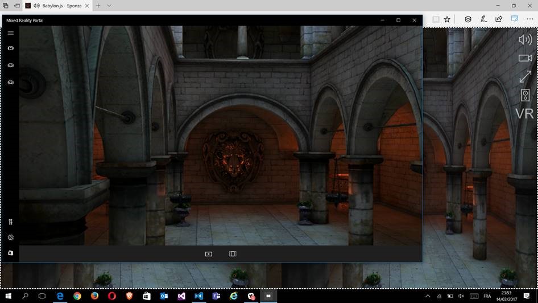Image resolution: width=538 pixels, height=303 pixels.
Task: Open Internet Explorer from the taskbar
Action: point(234,296)
